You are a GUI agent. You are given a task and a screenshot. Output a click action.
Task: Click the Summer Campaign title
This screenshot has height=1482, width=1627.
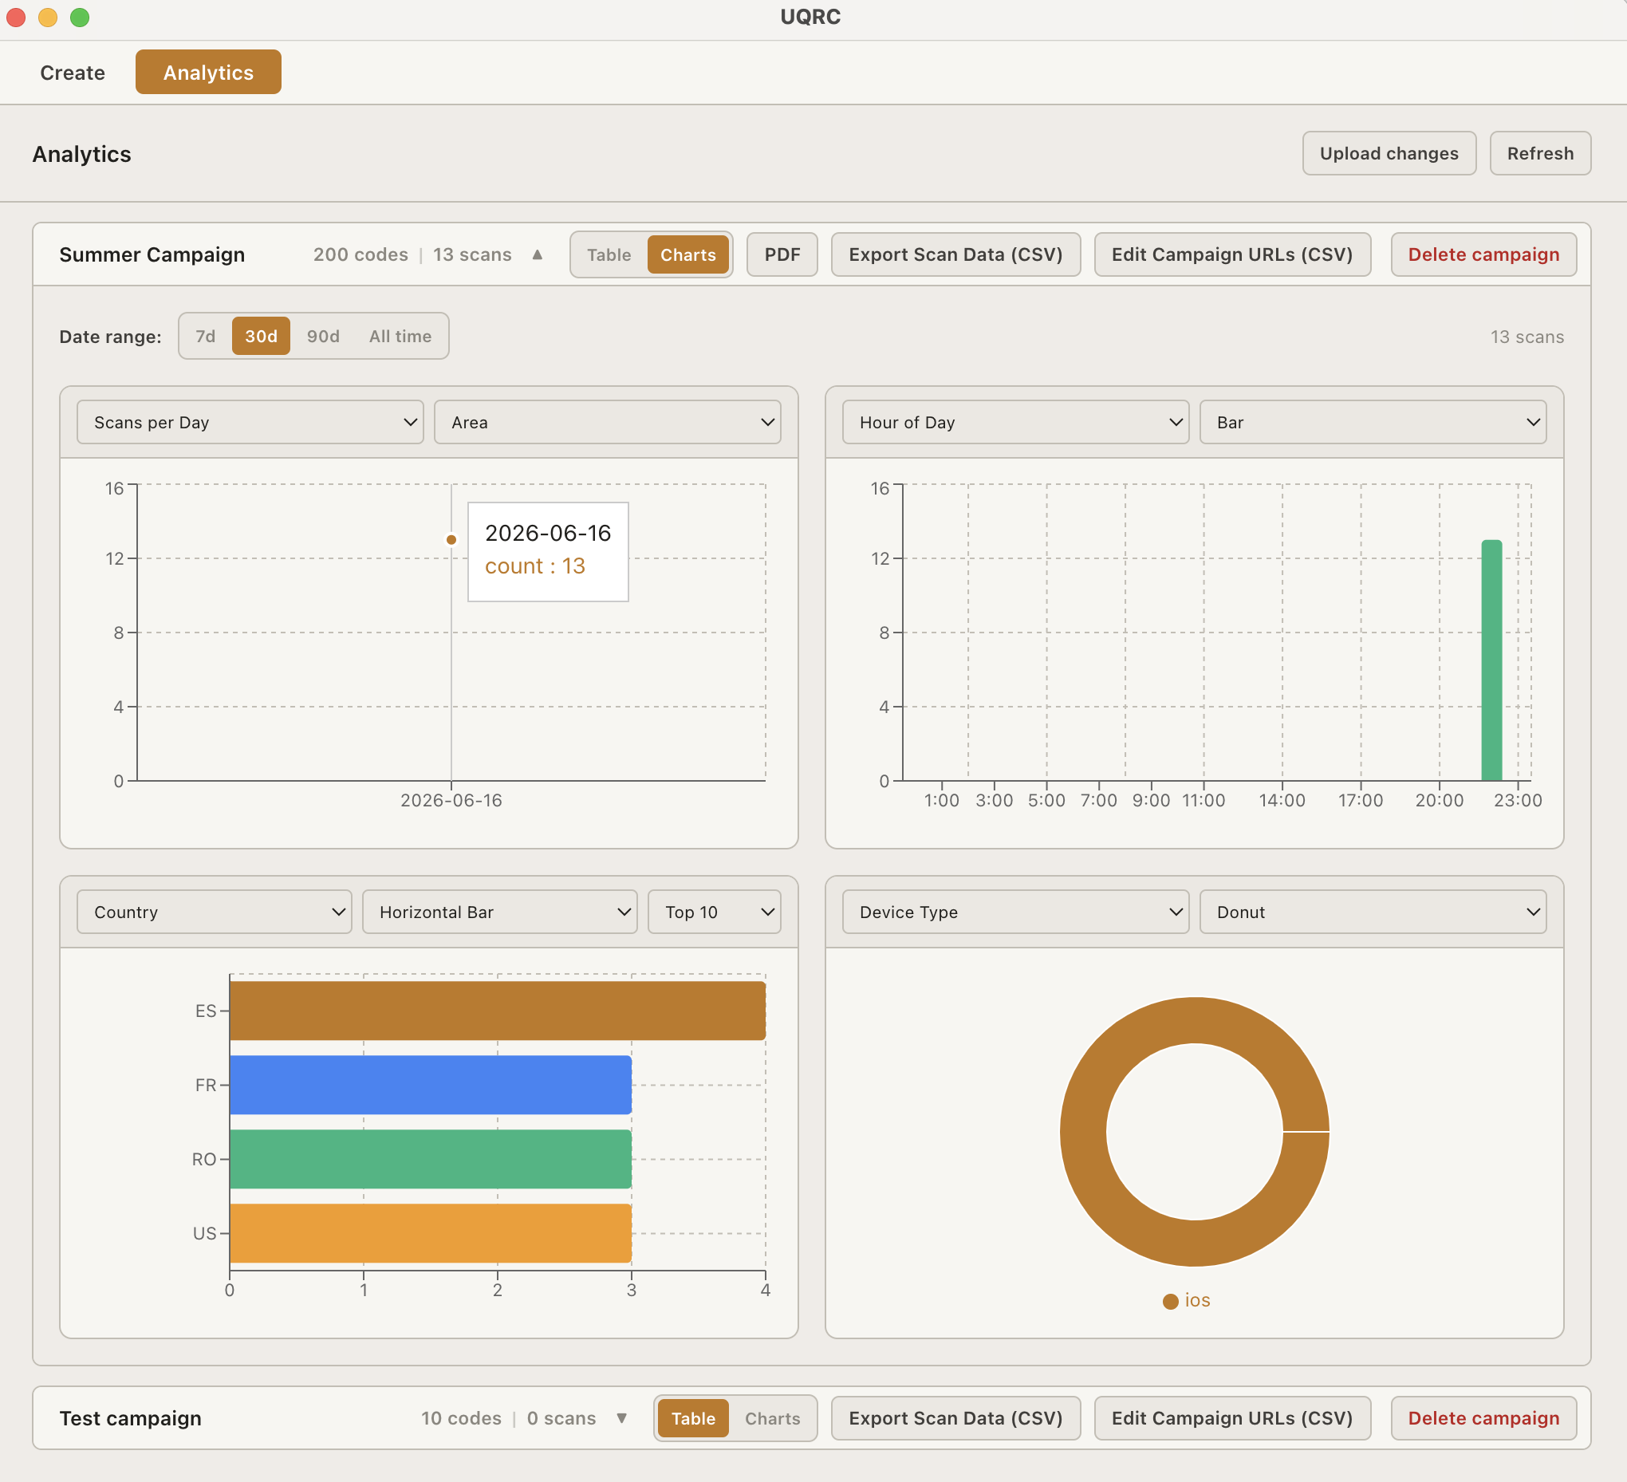pyautogui.click(x=152, y=255)
